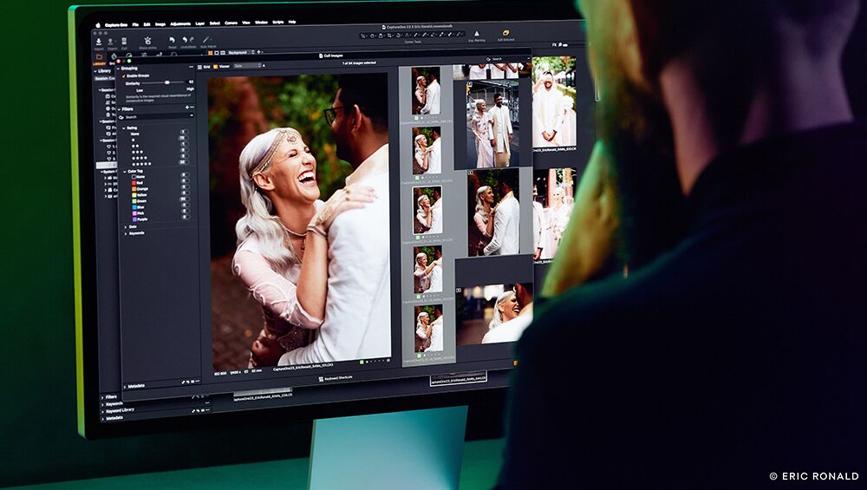The width and height of the screenshot is (867, 490).
Task: Adjust the Similarity slider handle
Action: point(167,82)
